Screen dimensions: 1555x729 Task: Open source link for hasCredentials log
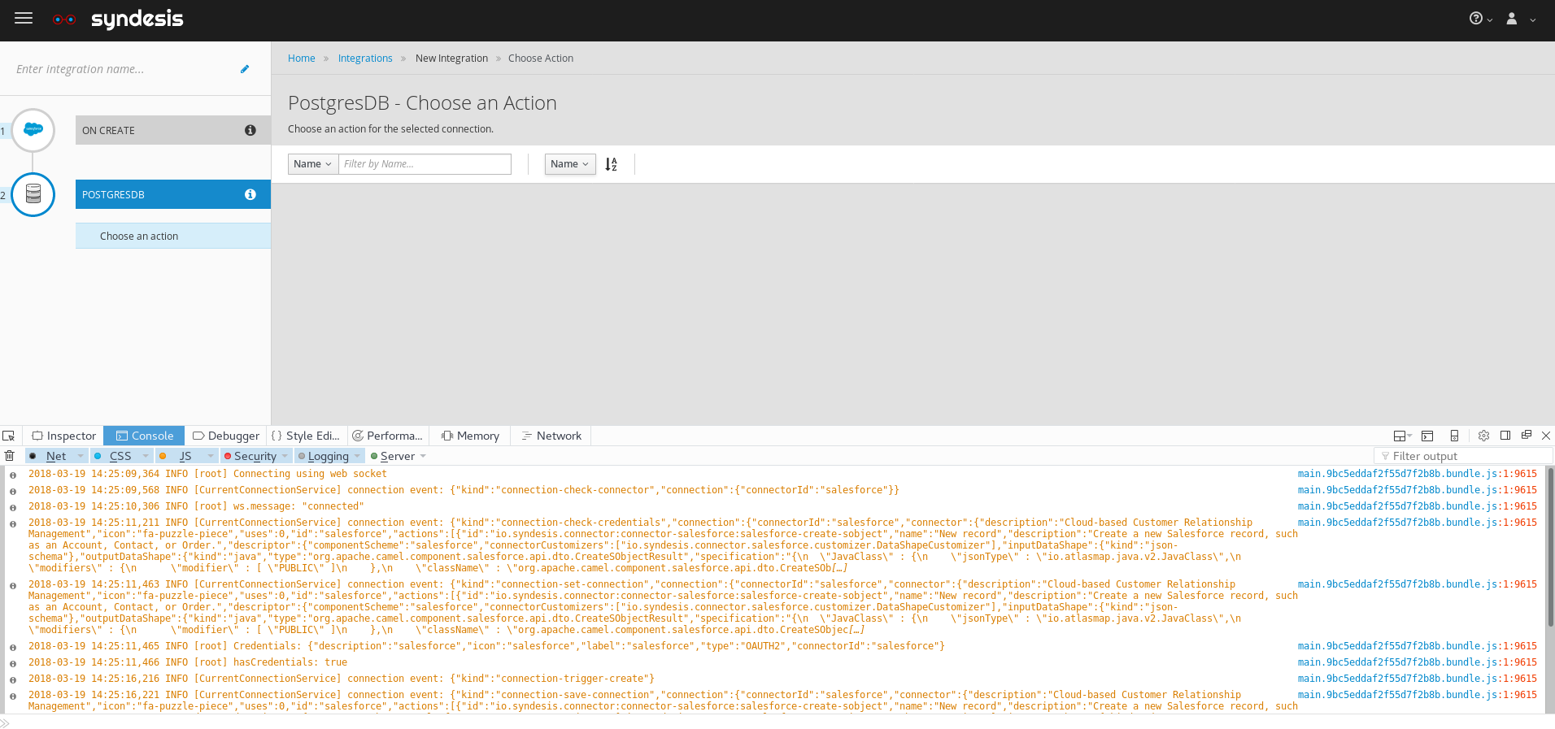pos(1418,662)
